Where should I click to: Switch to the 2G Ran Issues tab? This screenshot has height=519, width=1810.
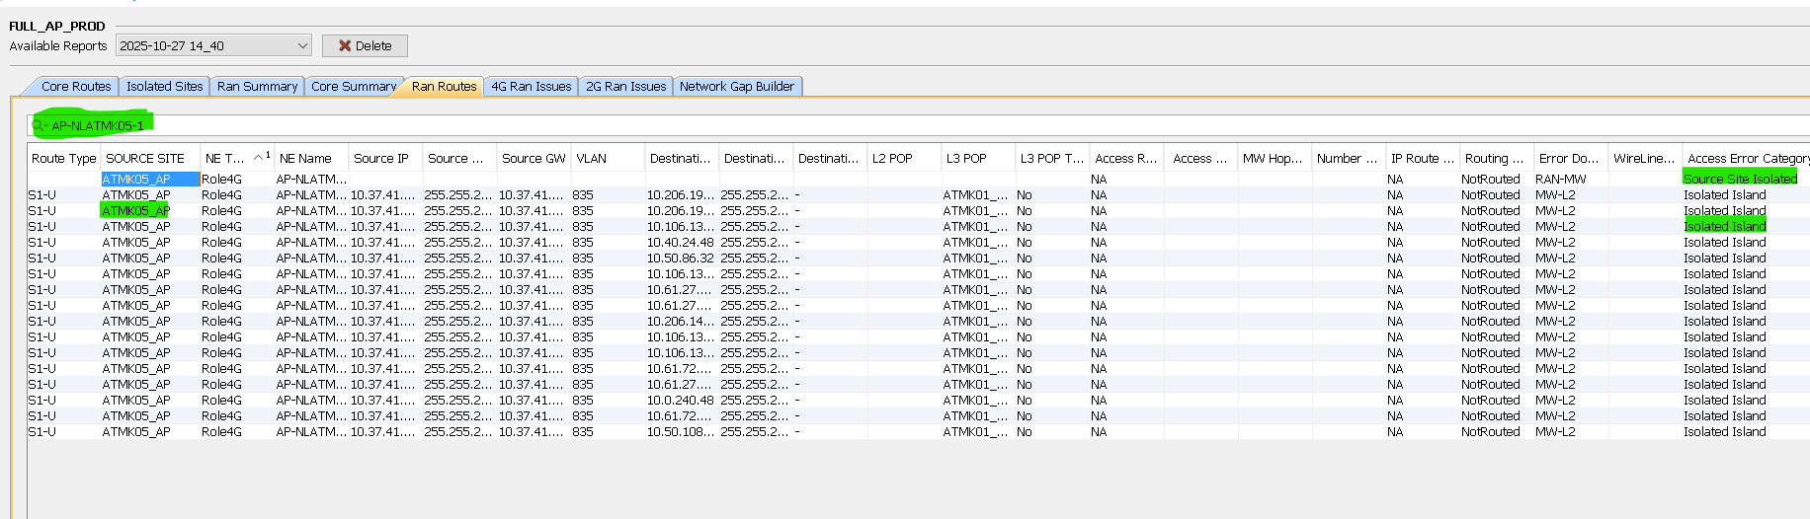tap(625, 87)
